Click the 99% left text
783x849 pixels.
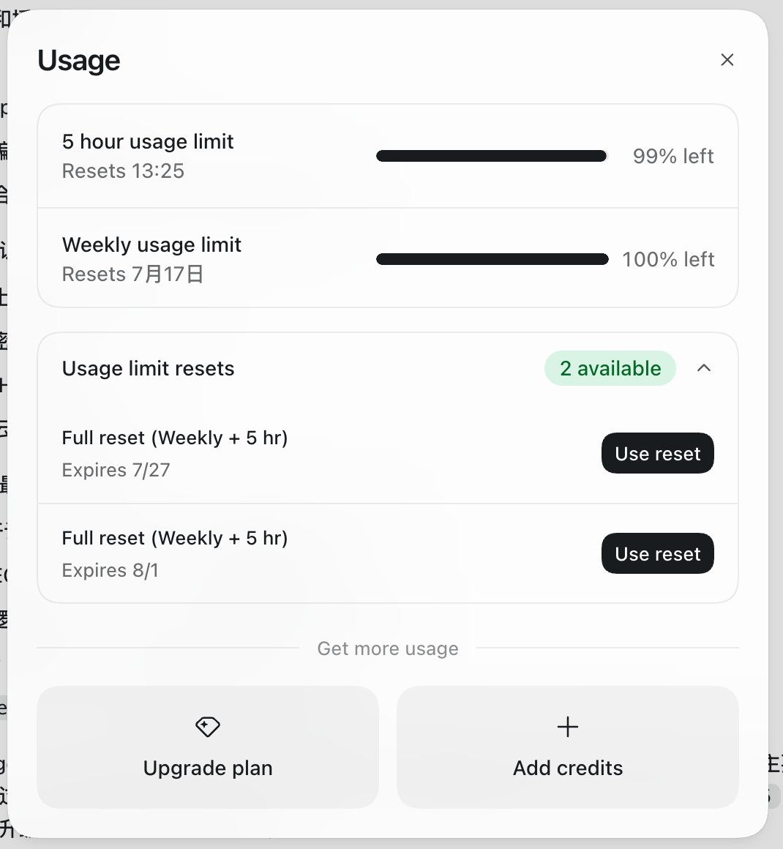pyautogui.click(x=673, y=156)
